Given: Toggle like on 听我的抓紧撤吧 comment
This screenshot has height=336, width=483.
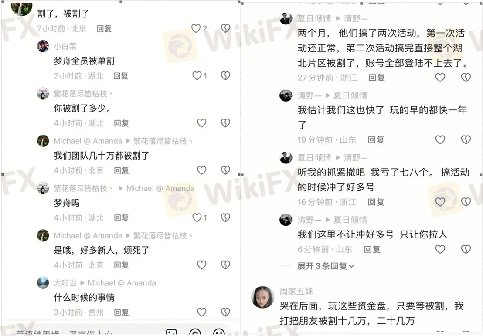Looking at the screenshot, I should point(440,202).
